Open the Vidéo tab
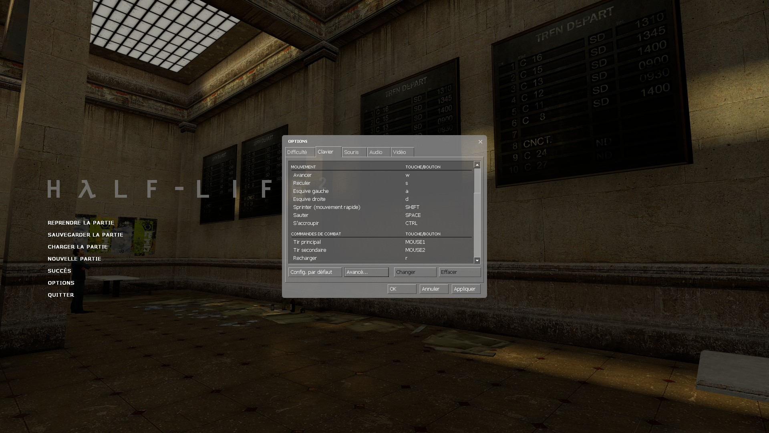Image resolution: width=769 pixels, height=433 pixels. click(x=402, y=152)
